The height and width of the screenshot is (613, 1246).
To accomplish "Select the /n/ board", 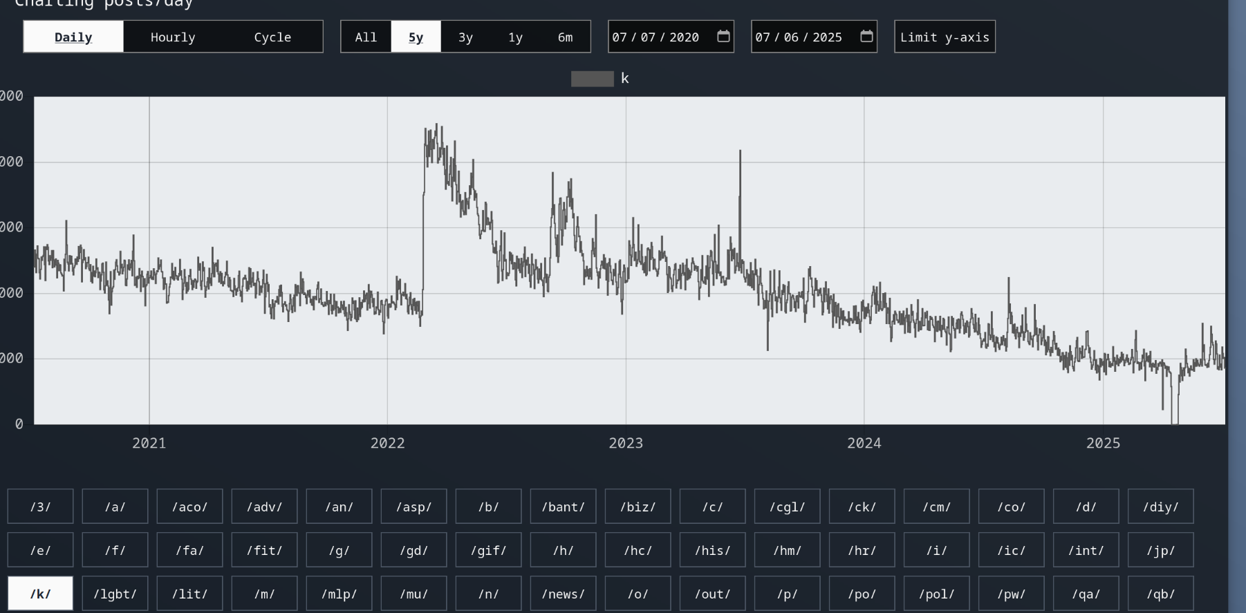I will tap(488, 594).
